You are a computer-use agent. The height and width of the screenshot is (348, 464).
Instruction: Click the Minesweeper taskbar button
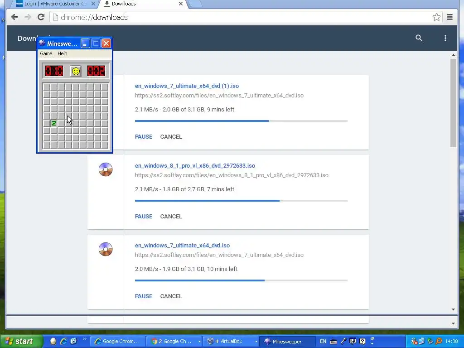287,341
